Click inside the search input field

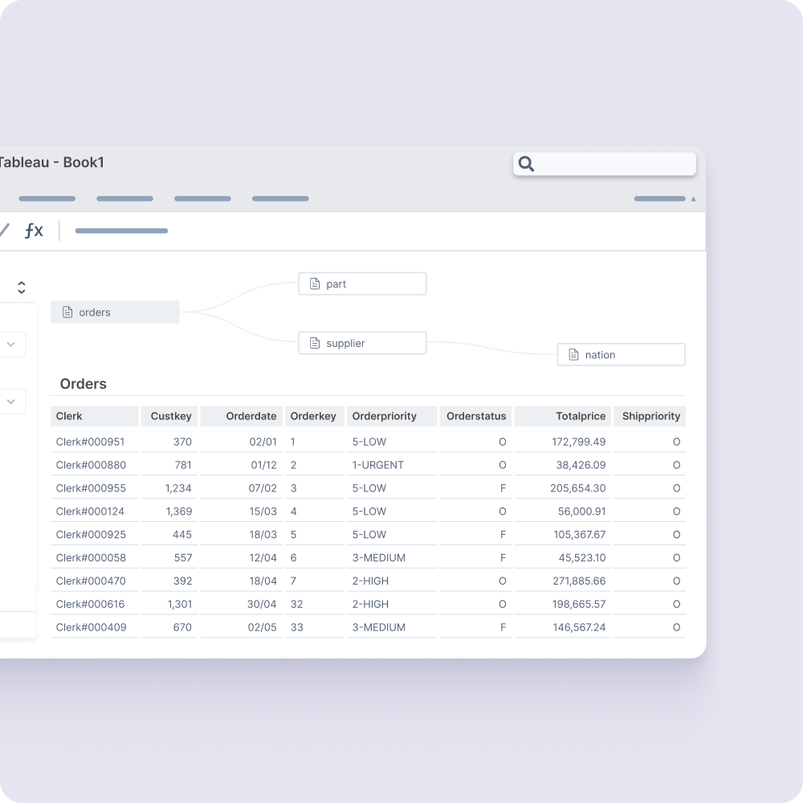(610, 164)
